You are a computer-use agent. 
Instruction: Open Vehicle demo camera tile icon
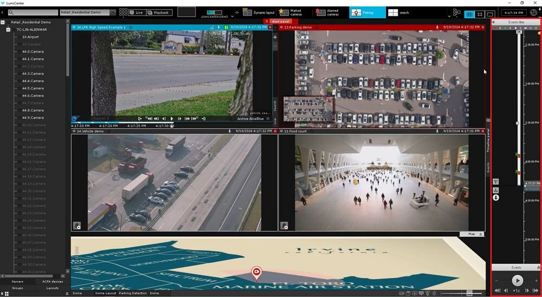click(x=77, y=226)
